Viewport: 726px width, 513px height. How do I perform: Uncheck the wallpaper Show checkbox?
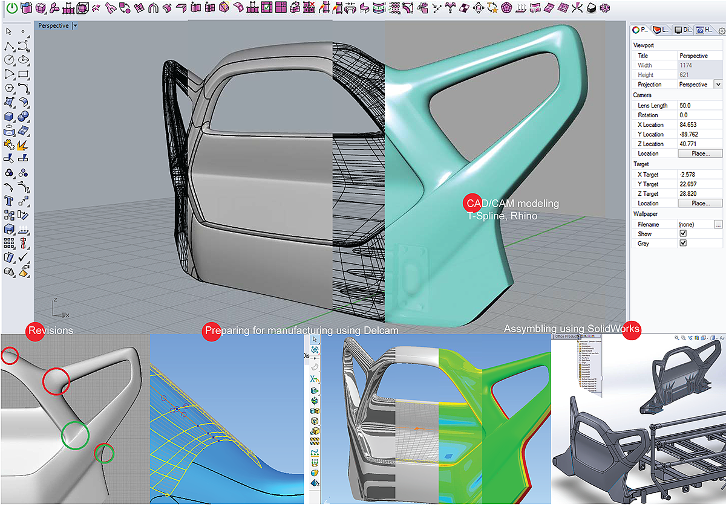683,234
